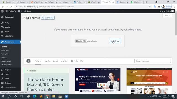
Task: Expand the Help dropdown
Action: [x=167, y=15]
